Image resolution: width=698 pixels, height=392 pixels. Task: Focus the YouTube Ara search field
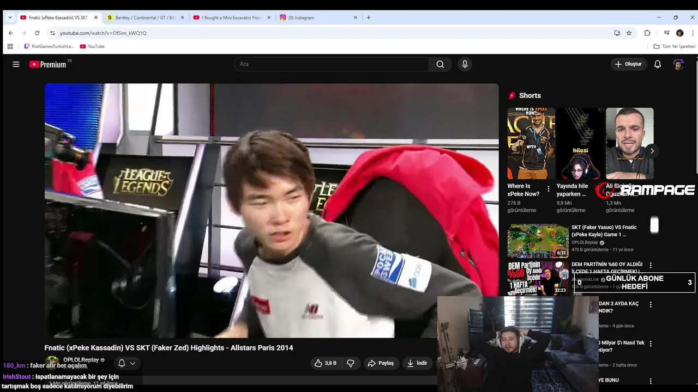click(332, 64)
